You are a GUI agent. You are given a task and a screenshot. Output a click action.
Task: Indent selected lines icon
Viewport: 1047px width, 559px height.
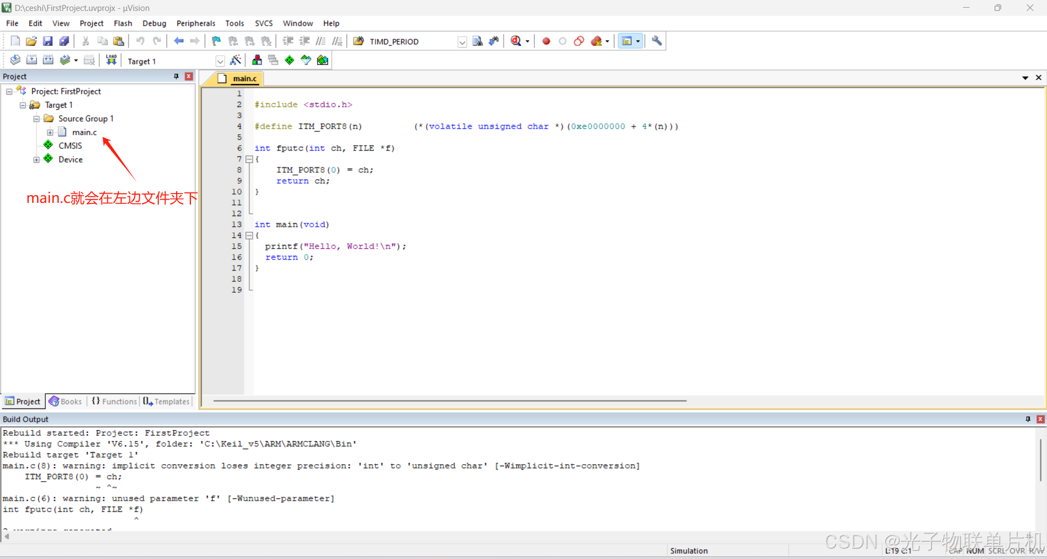tap(288, 41)
